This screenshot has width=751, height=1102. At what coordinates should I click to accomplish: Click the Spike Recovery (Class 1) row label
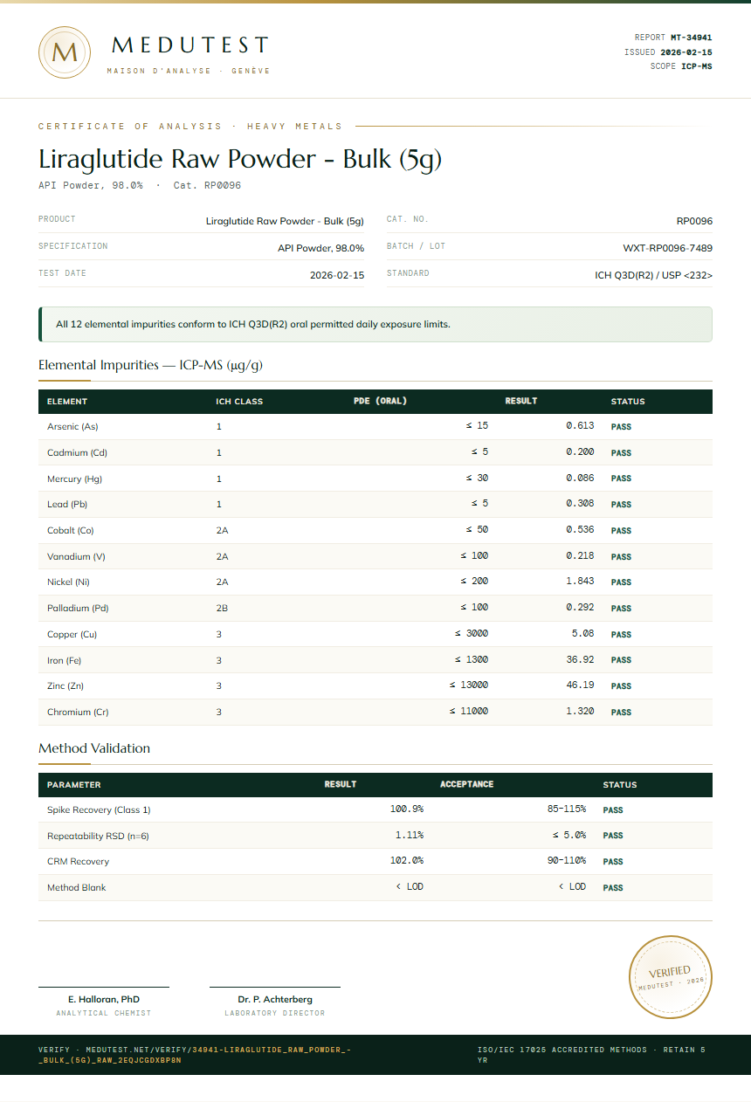[99, 810]
